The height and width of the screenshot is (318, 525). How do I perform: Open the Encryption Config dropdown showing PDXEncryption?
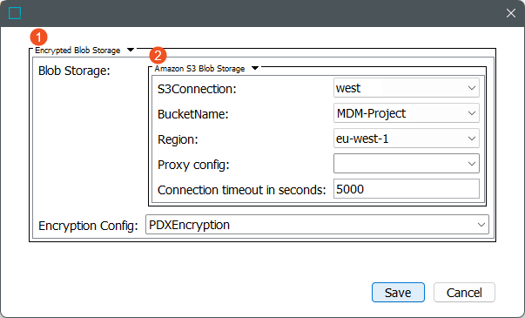pyautogui.click(x=317, y=225)
